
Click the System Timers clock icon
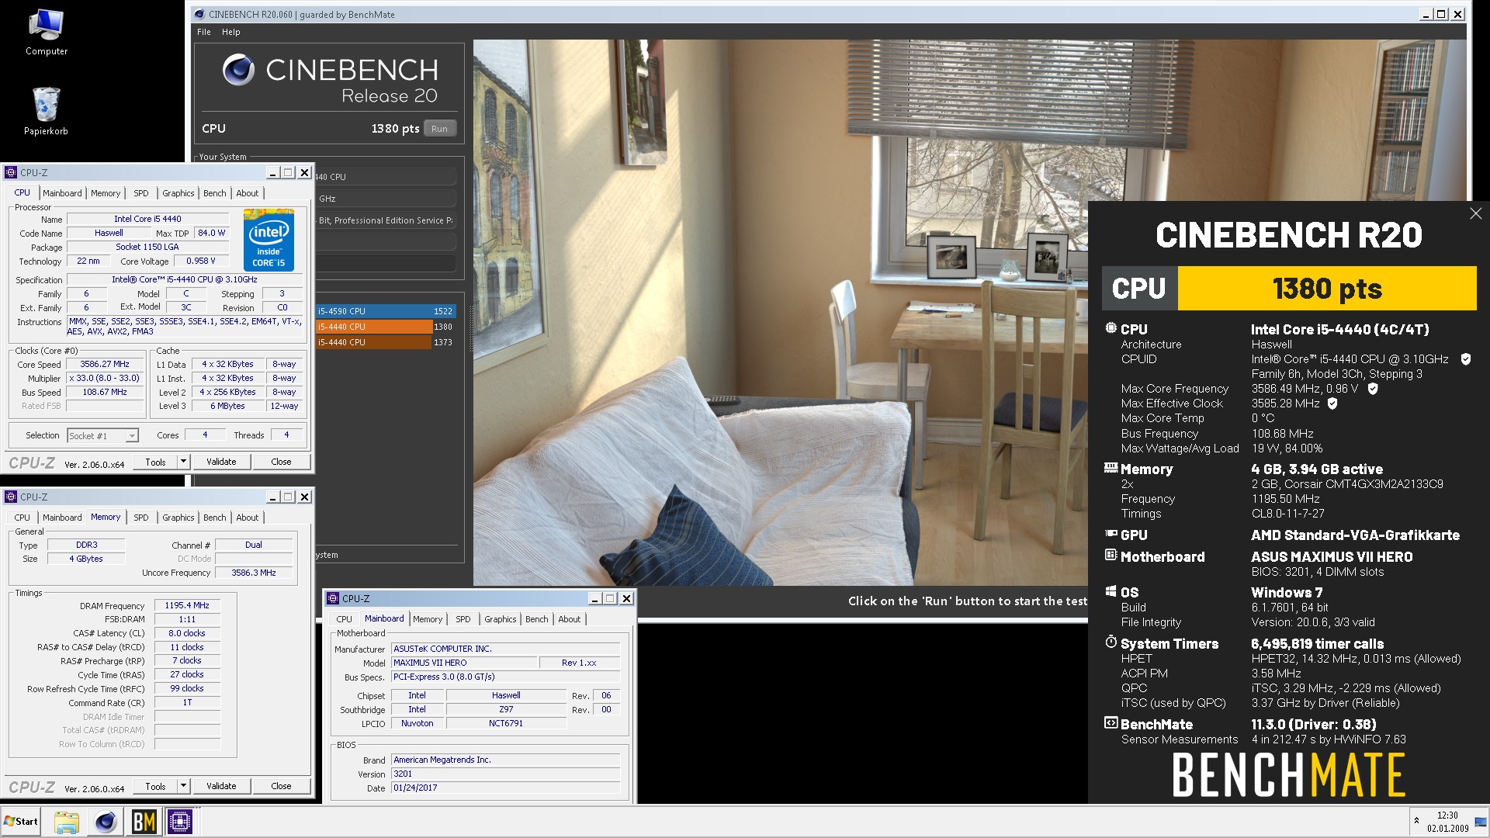1111,642
